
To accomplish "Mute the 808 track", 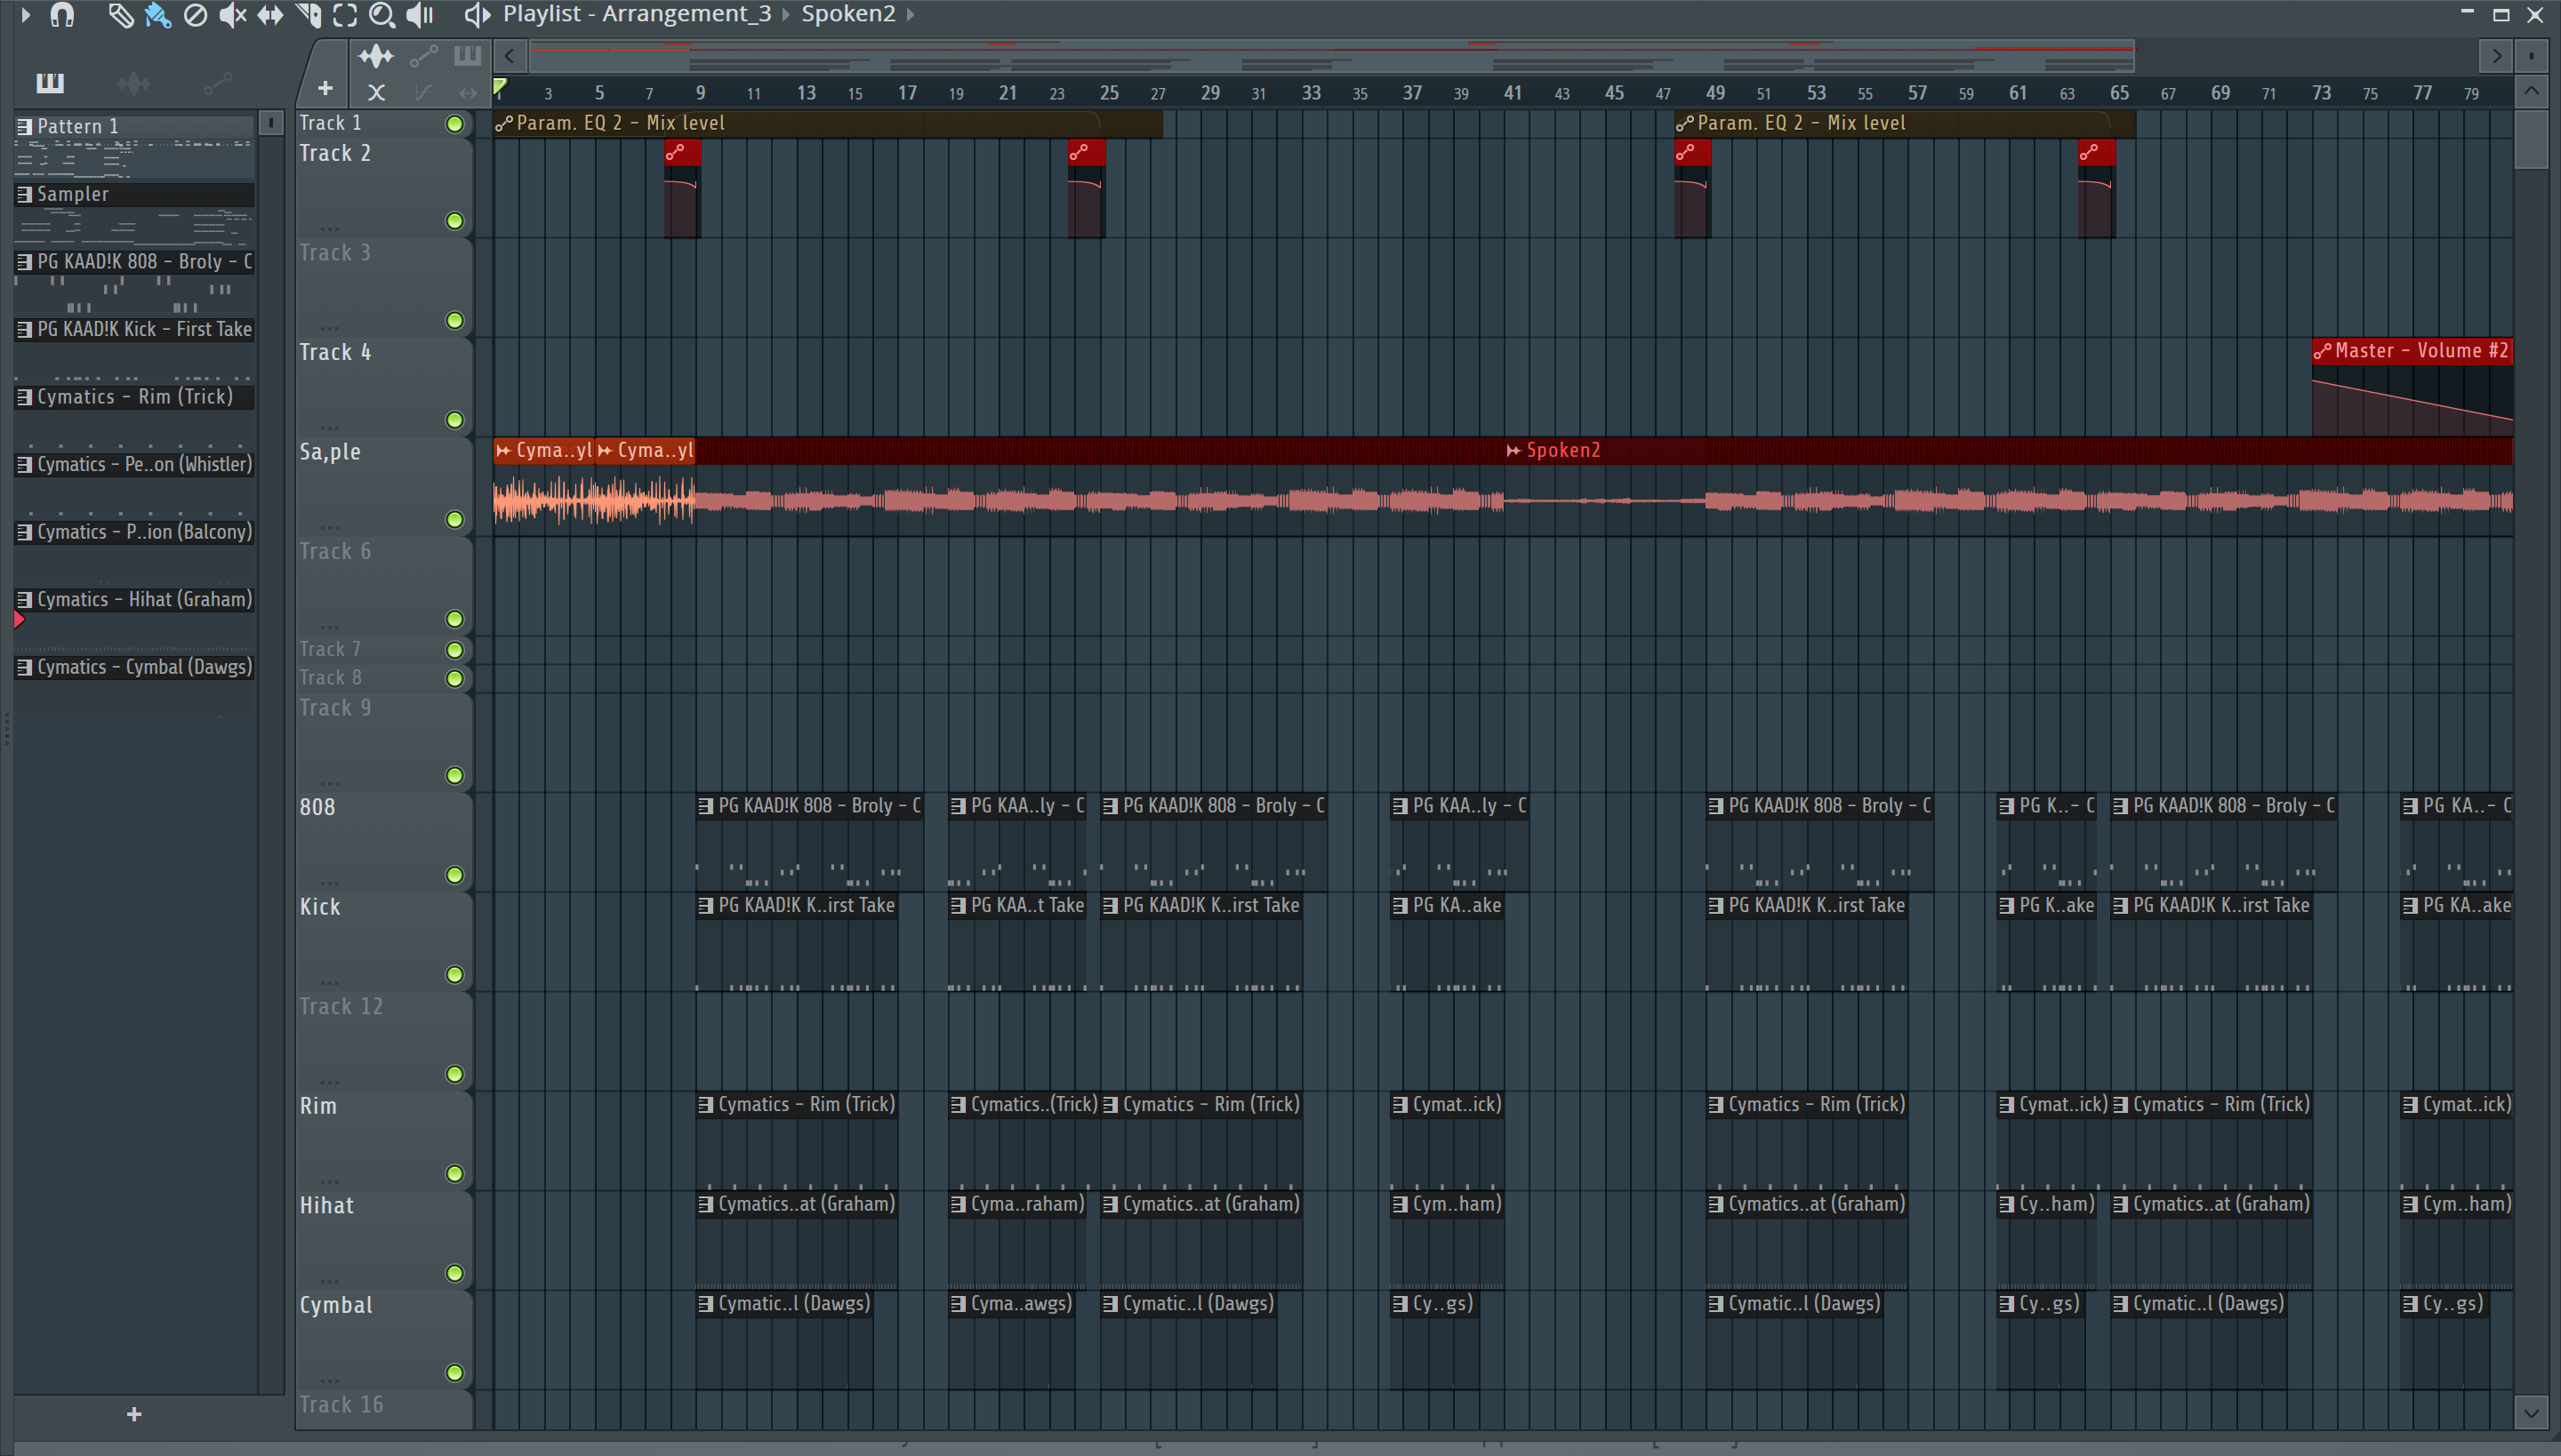I will pyautogui.click(x=455, y=875).
